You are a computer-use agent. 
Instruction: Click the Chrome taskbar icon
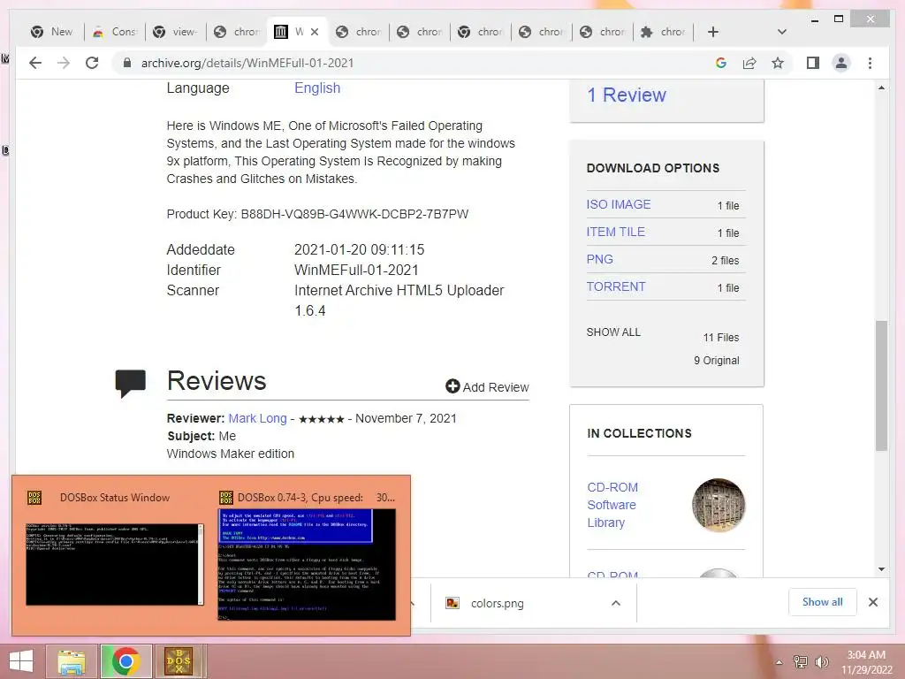click(x=125, y=661)
